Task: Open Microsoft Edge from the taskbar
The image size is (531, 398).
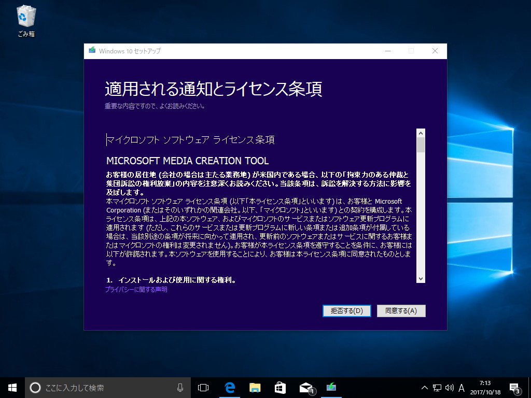Action: coord(229,387)
